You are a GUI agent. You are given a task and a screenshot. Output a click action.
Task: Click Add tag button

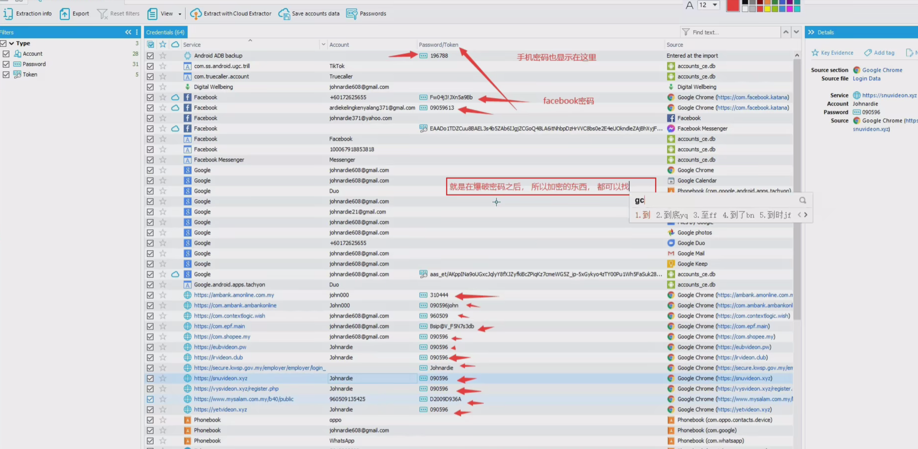click(x=879, y=53)
